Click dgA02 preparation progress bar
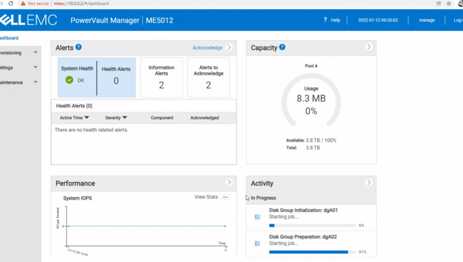 (312, 252)
